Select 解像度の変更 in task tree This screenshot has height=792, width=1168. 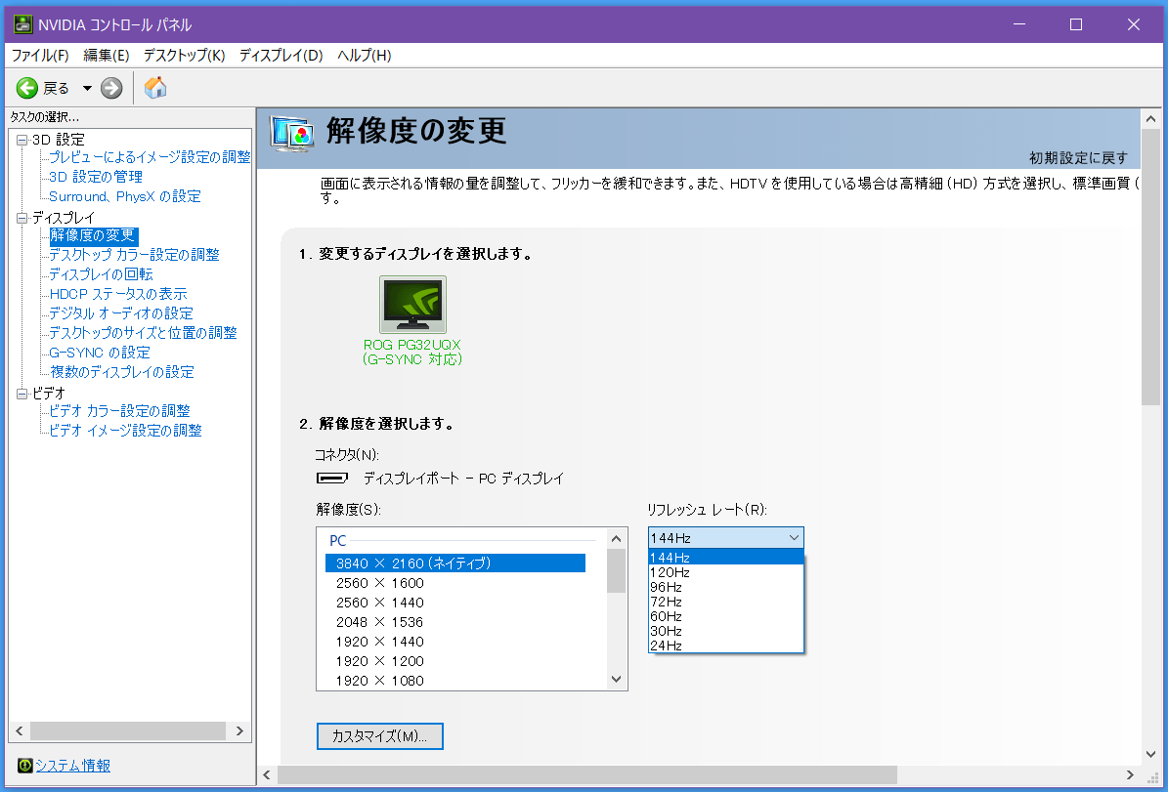93,235
